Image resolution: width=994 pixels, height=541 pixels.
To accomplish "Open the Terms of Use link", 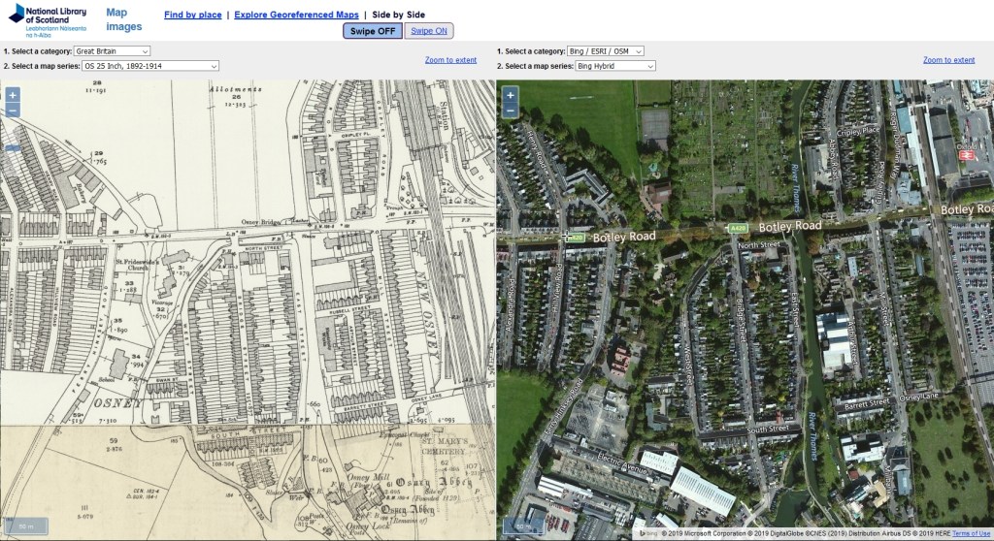I will pos(971,534).
